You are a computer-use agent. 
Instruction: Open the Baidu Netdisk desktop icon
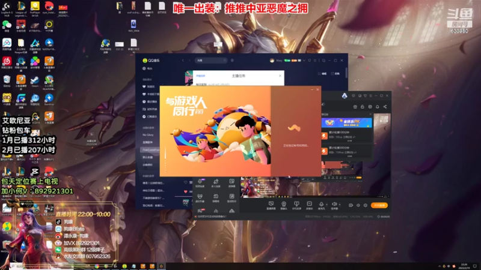click(x=7, y=44)
